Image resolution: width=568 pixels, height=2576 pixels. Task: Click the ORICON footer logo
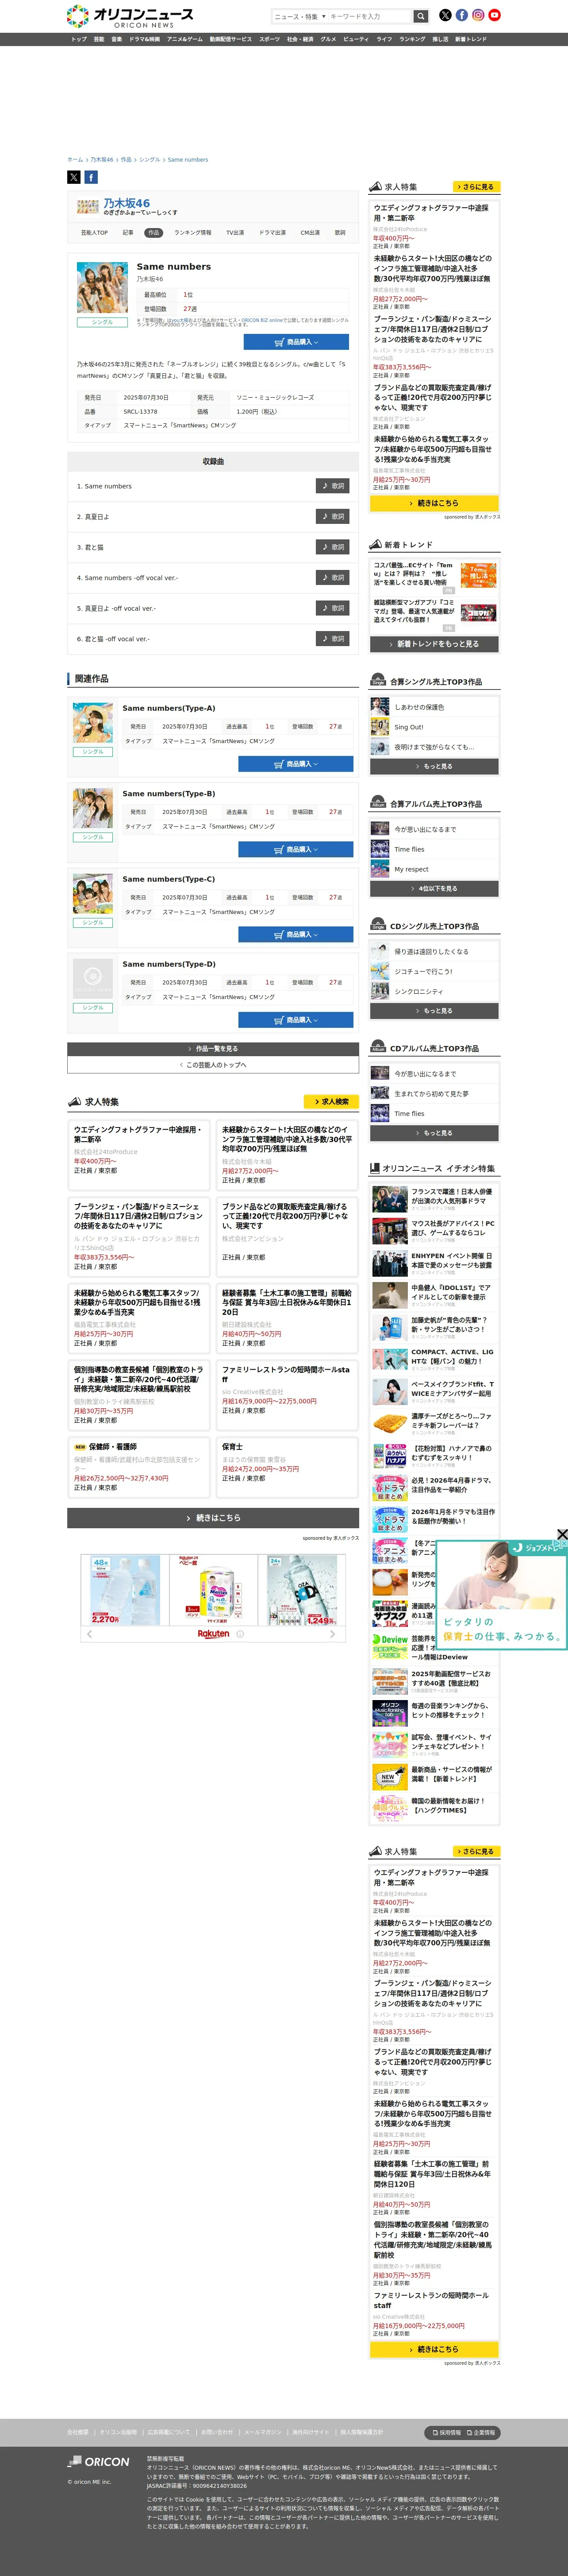(x=99, y=2462)
